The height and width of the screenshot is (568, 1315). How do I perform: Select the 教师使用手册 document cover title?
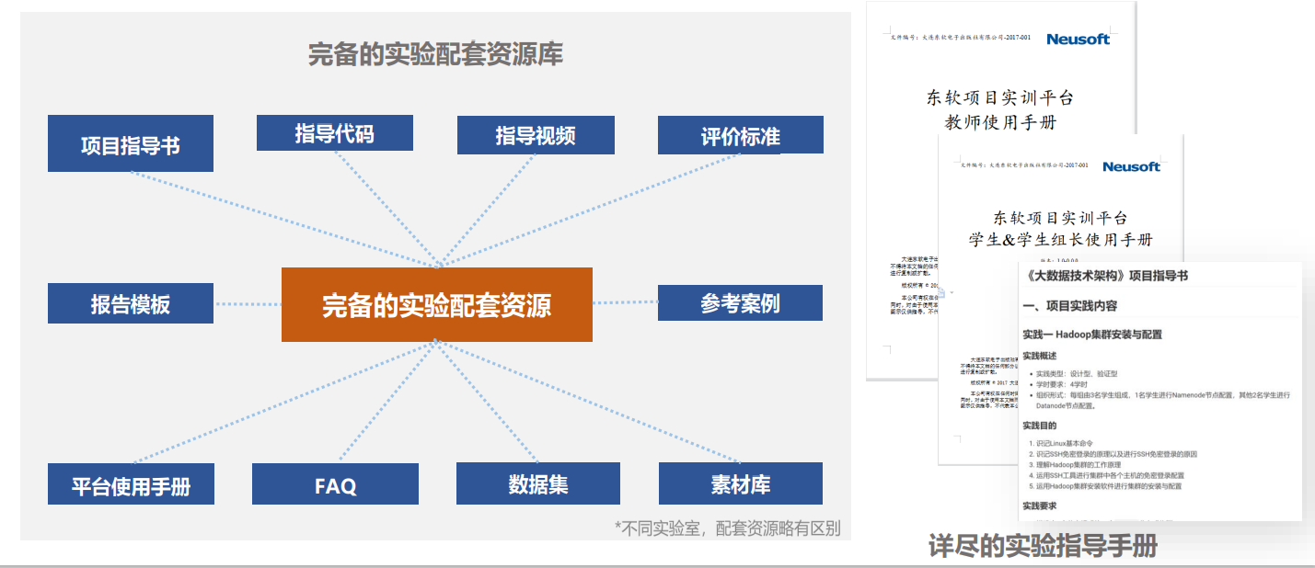[999, 109]
